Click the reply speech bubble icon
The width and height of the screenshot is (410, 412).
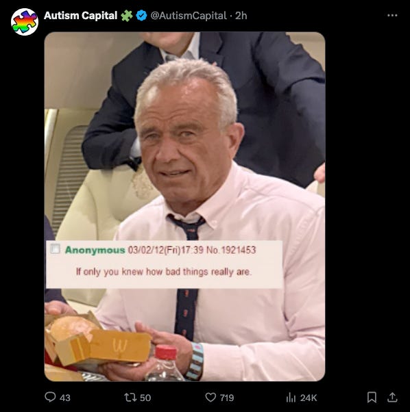[x=50, y=397]
